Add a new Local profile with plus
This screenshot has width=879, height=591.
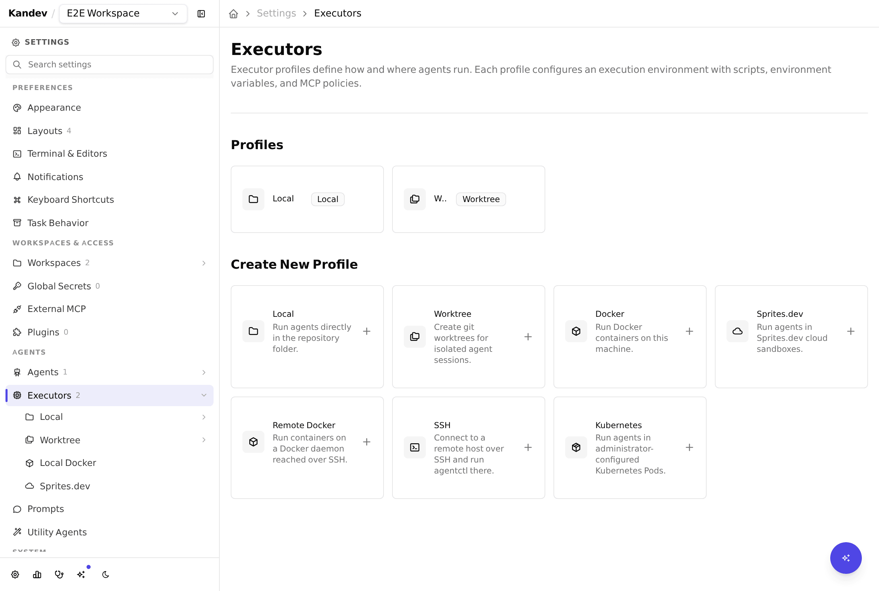[x=367, y=331]
